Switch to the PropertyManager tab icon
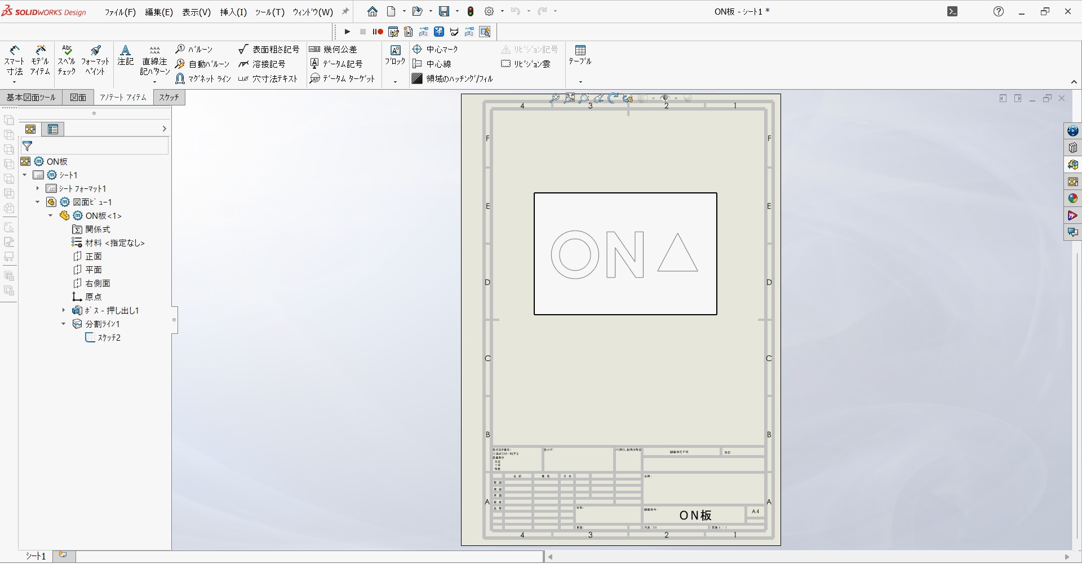Viewport: 1082px width, 564px height. click(x=53, y=129)
